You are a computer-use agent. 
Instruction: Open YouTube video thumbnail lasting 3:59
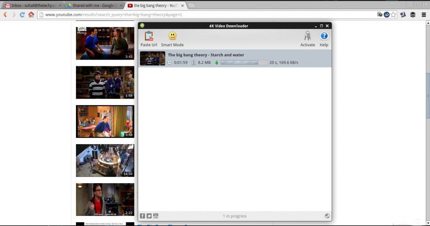pos(105,121)
